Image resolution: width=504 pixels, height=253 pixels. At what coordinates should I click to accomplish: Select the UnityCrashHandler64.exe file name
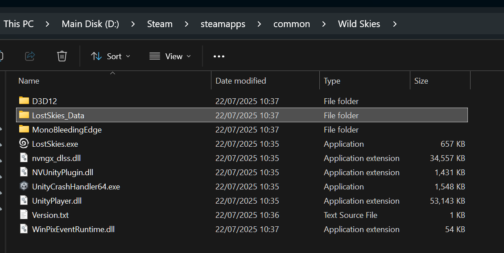pos(76,186)
